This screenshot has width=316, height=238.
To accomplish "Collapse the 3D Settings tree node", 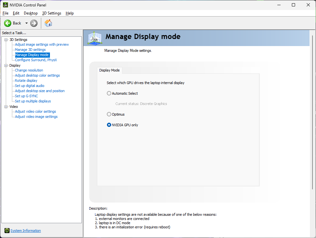I will tap(6, 40).
